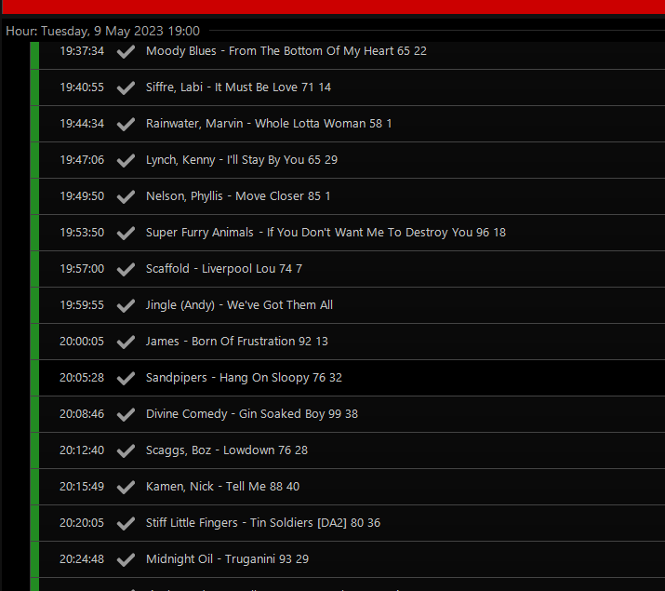665x591 pixels.
Task: Select Scaggs, Boz - Lowdown row
Action: pyautogui.click(x=348, y=450)
